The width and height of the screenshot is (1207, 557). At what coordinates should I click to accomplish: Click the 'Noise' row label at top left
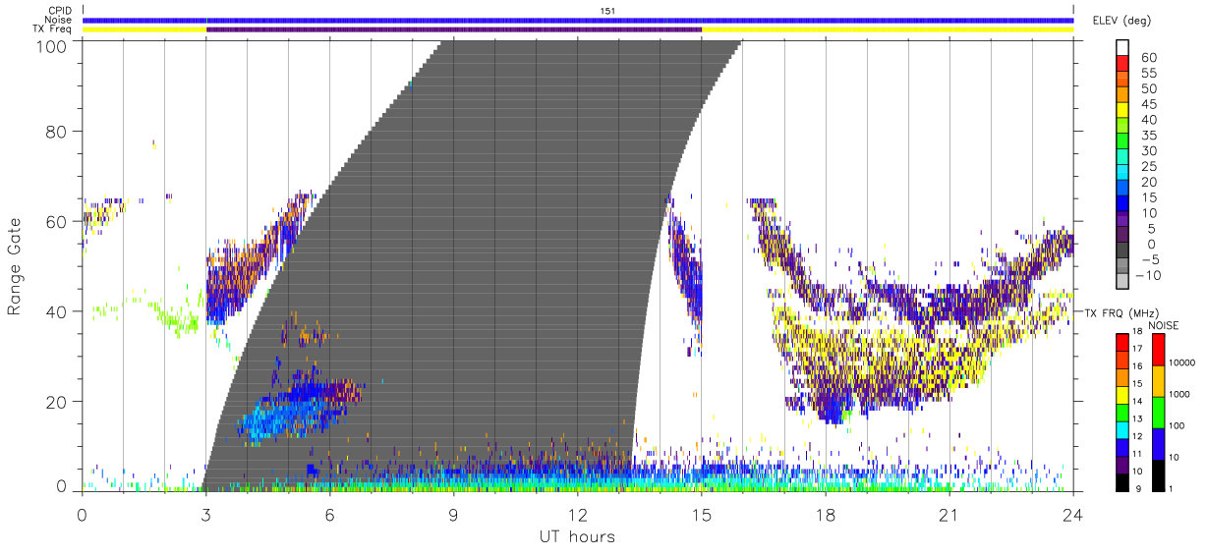(60, 20)
